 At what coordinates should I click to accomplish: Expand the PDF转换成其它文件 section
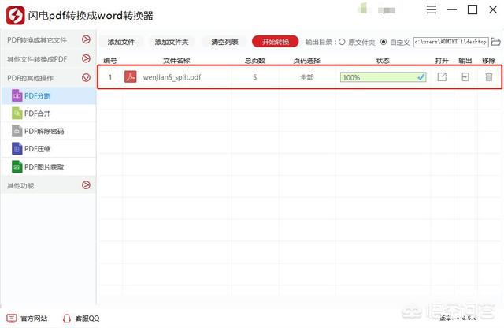click(86, 39)
